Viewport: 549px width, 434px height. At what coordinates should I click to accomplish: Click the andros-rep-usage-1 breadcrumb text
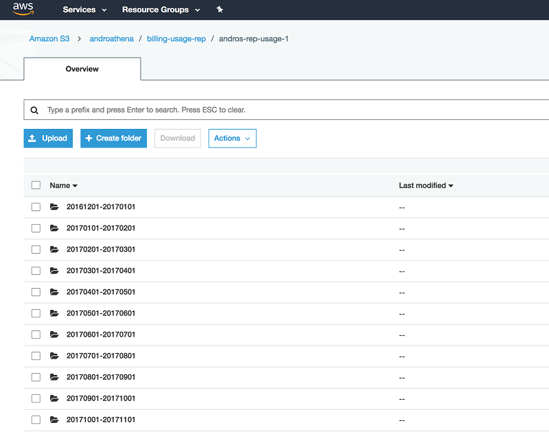[x=253, y=39]
